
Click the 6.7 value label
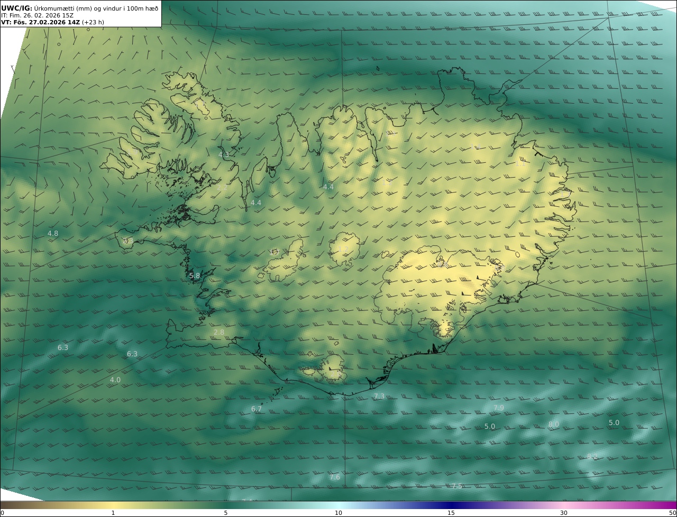pos(257,409)
